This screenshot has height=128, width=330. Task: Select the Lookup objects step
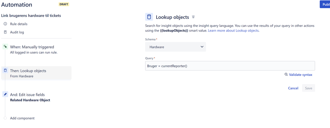click(36, 73)
